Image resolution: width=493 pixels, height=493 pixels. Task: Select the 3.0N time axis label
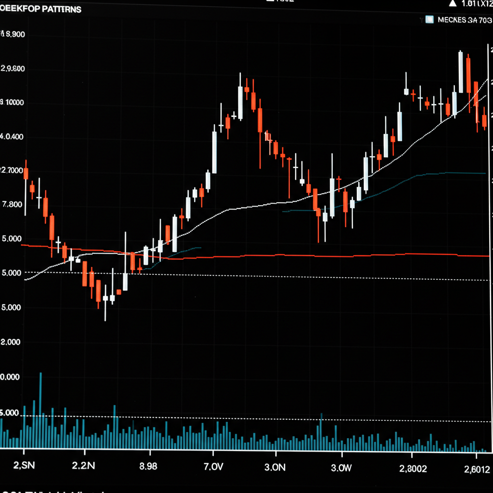click(x=275, y=467)
